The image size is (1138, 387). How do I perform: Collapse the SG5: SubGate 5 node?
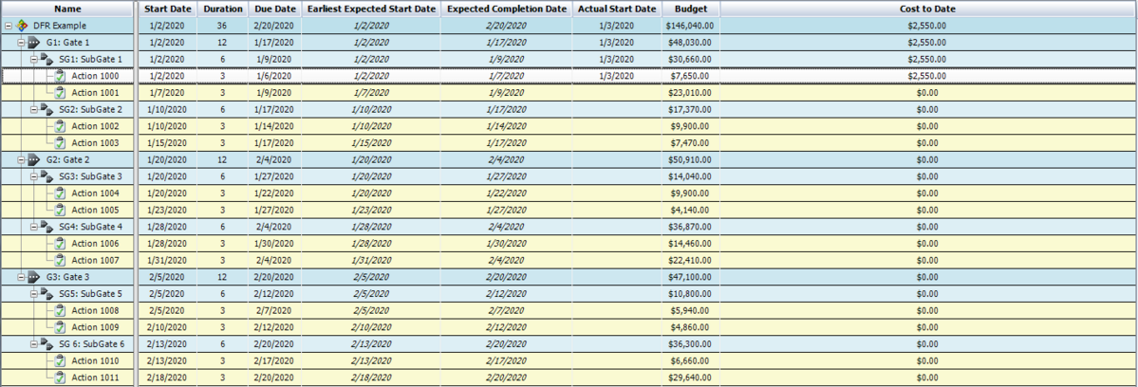[x=33, y=293]
